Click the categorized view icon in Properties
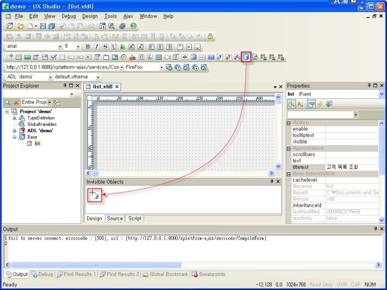 (x=291, y=104)
